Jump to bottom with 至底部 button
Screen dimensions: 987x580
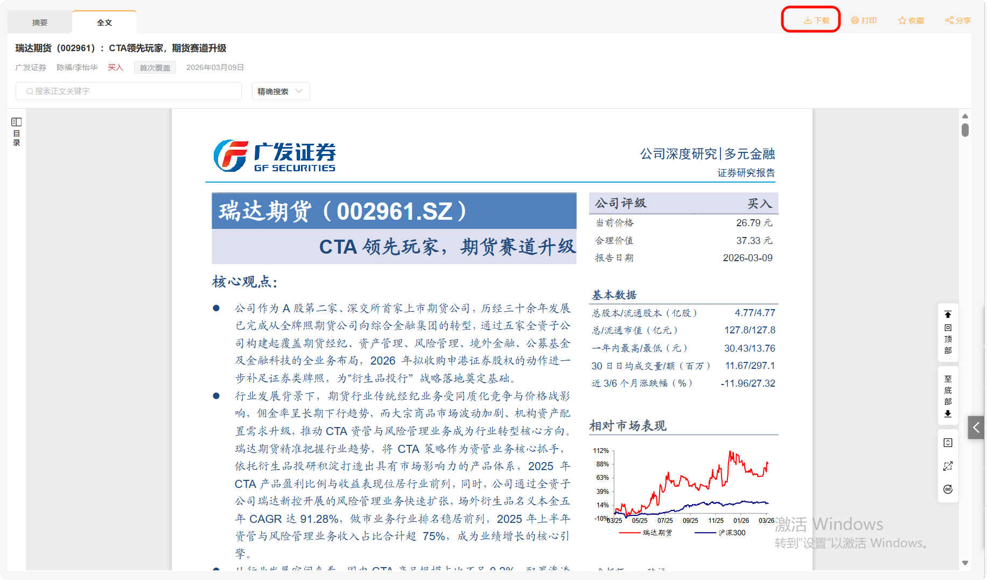[x=948, y=396]
